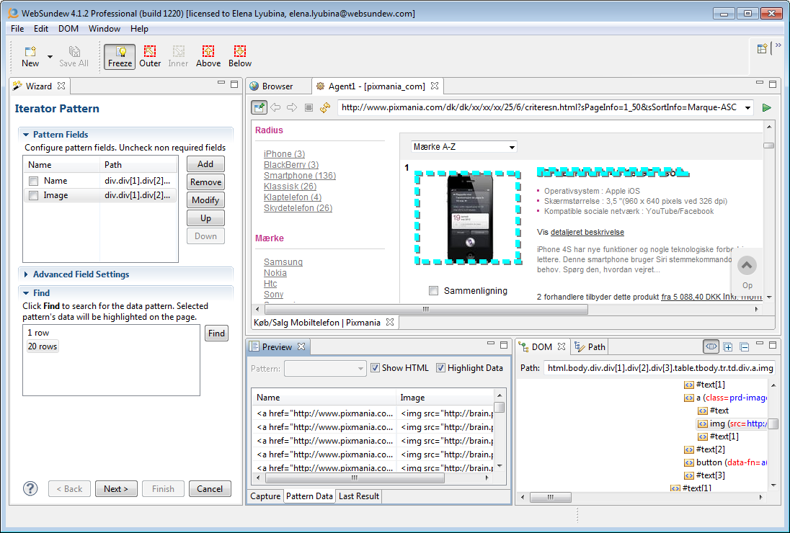Toggle the Freeze toolbar button
Viewport: 790px width, 533px height.
click(120, 56)
